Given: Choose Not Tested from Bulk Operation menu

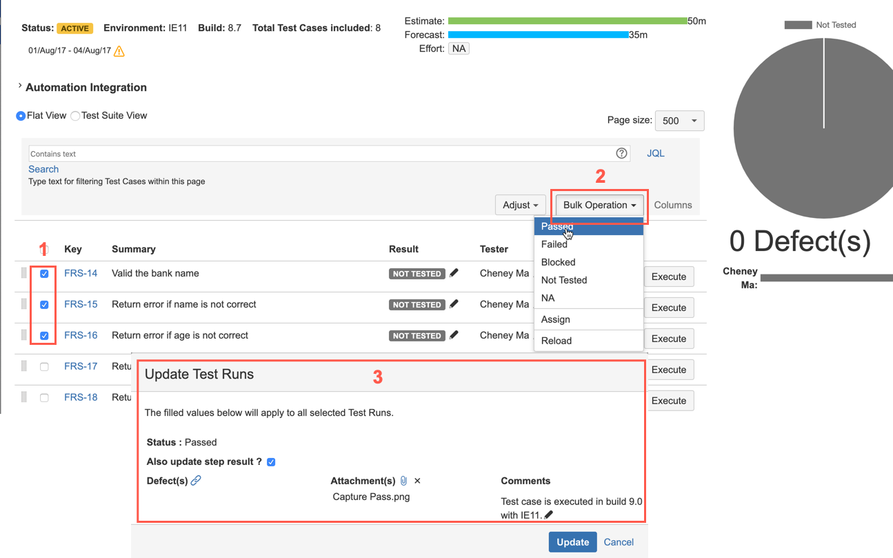Looking at the screenshot, I should pyautogui.click(x=589, y=280).
